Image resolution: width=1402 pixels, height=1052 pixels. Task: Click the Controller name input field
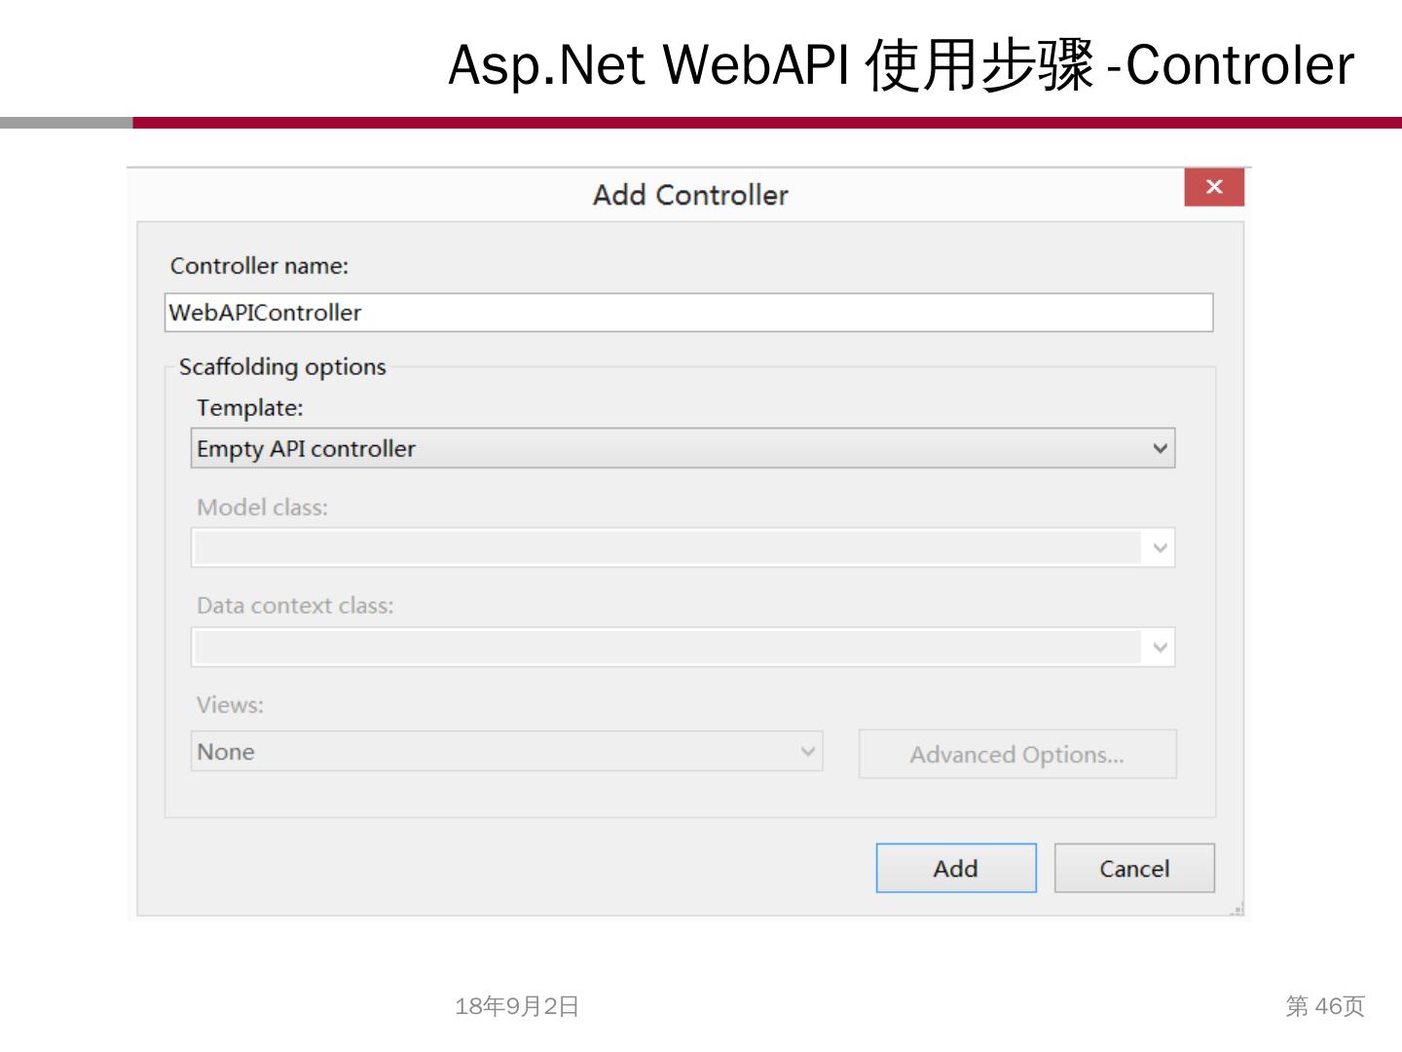[x=688, y=313]
